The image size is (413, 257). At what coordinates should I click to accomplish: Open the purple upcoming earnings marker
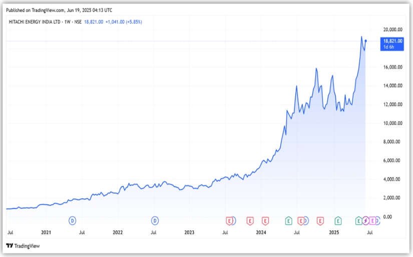coord(372,220)
